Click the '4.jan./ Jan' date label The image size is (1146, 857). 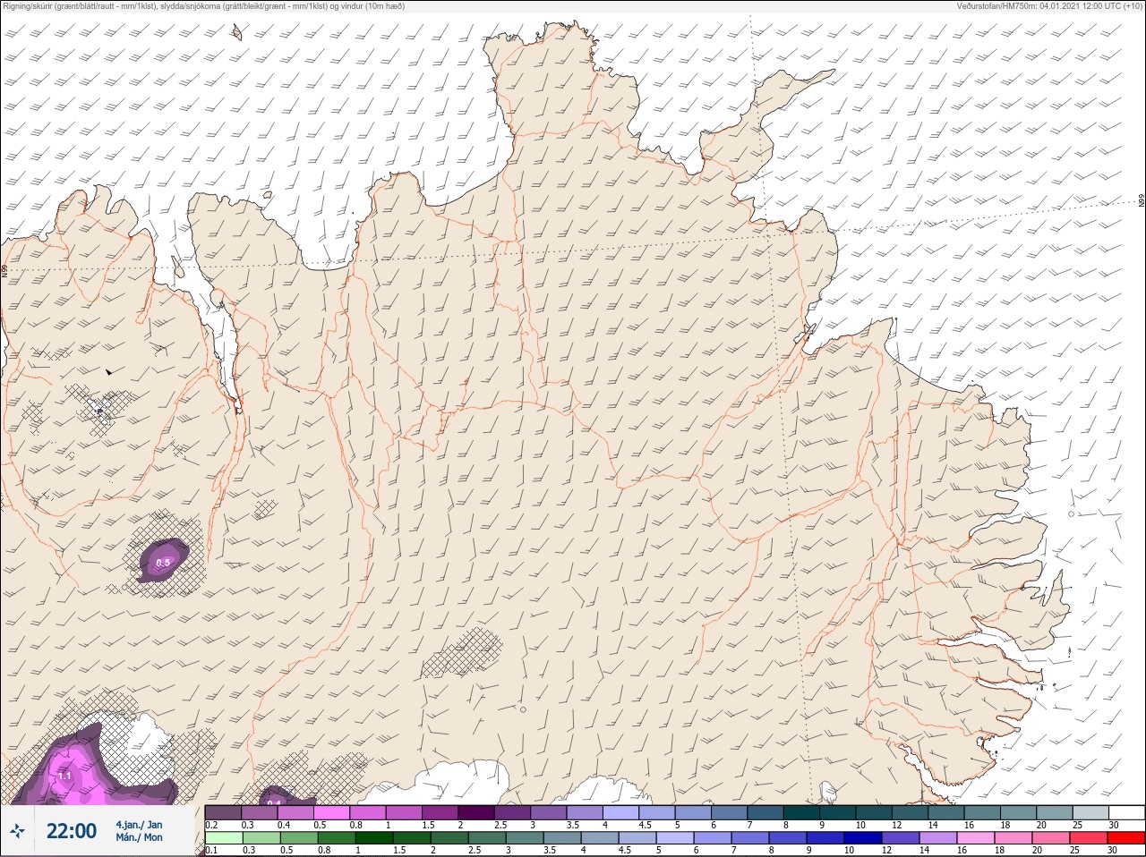coord(139,825)
